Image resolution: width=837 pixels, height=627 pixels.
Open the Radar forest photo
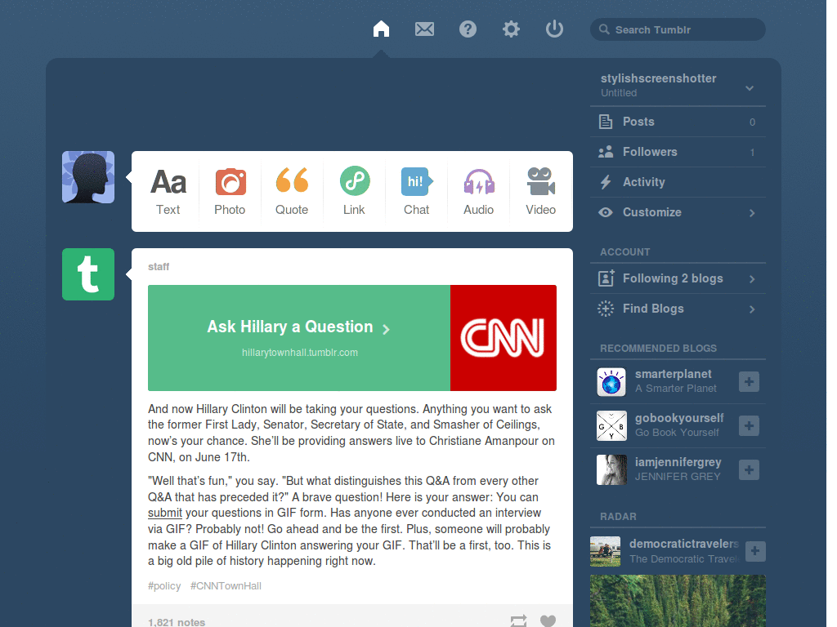pos(678,601)
